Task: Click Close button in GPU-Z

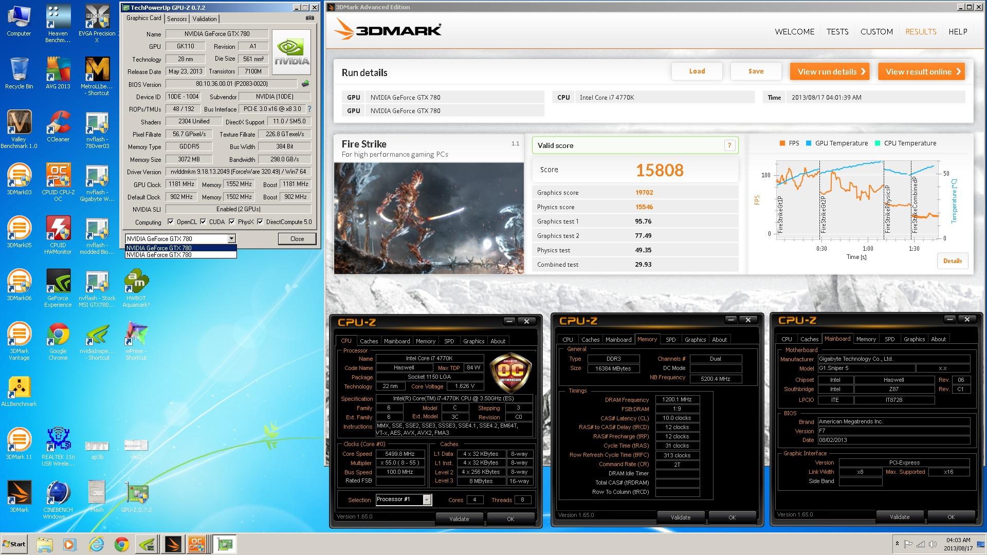Action: coord(297,238)
